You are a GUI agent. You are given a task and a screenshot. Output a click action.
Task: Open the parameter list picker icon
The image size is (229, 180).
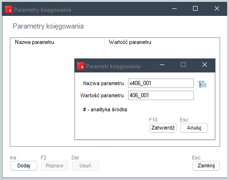(x=202, y=84)
